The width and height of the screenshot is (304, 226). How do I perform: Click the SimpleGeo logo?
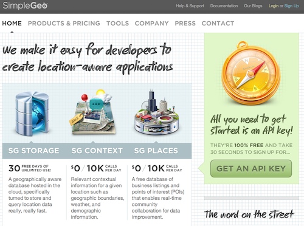tap(25, 5)
